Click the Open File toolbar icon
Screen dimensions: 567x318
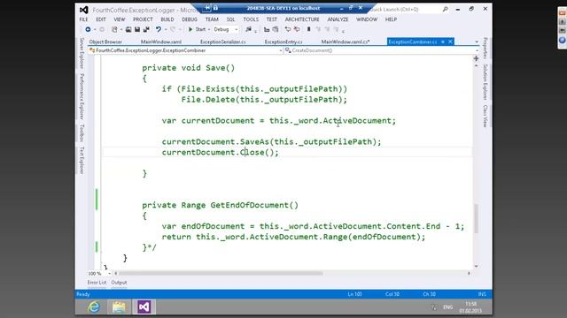click(x=128, y=29)
